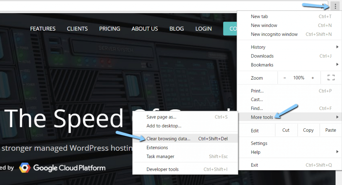
Task: Decrease zoom with the minus button
Action: [x=285, y=78]
